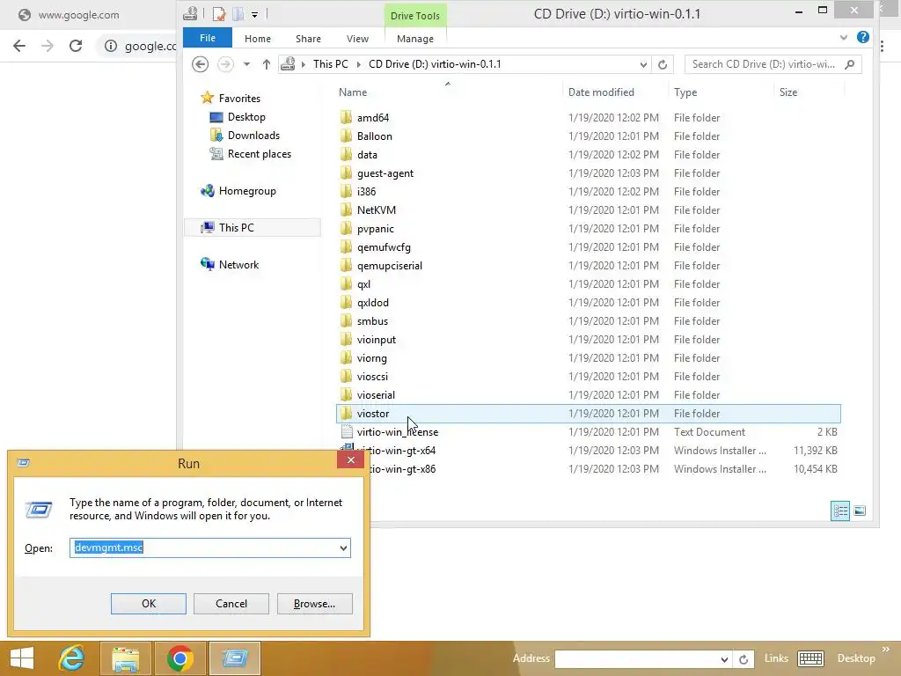
Task: Switch to the Home ribbon tab
Action: 258,39
